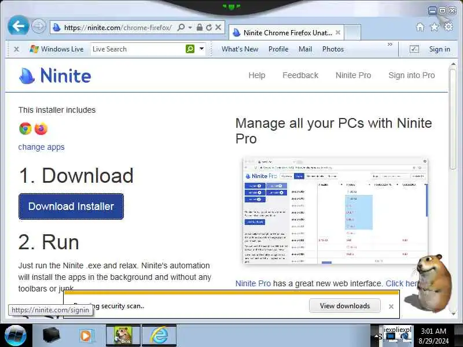Open the Help link
Viewport: 463px width, 347px height.
[257, 76]
